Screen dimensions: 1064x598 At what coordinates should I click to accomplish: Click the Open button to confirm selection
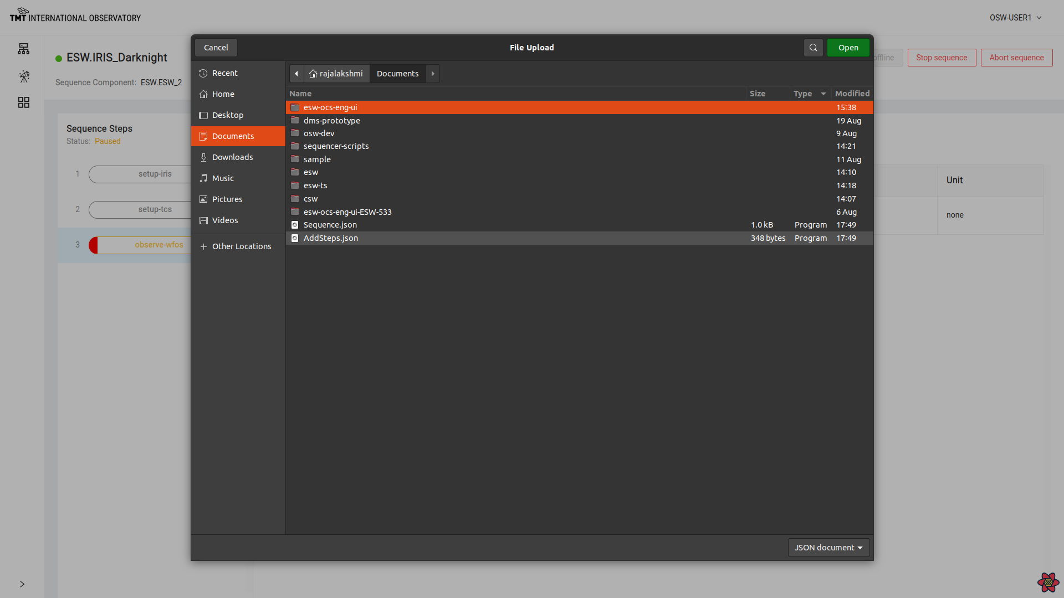click(848, 47)
